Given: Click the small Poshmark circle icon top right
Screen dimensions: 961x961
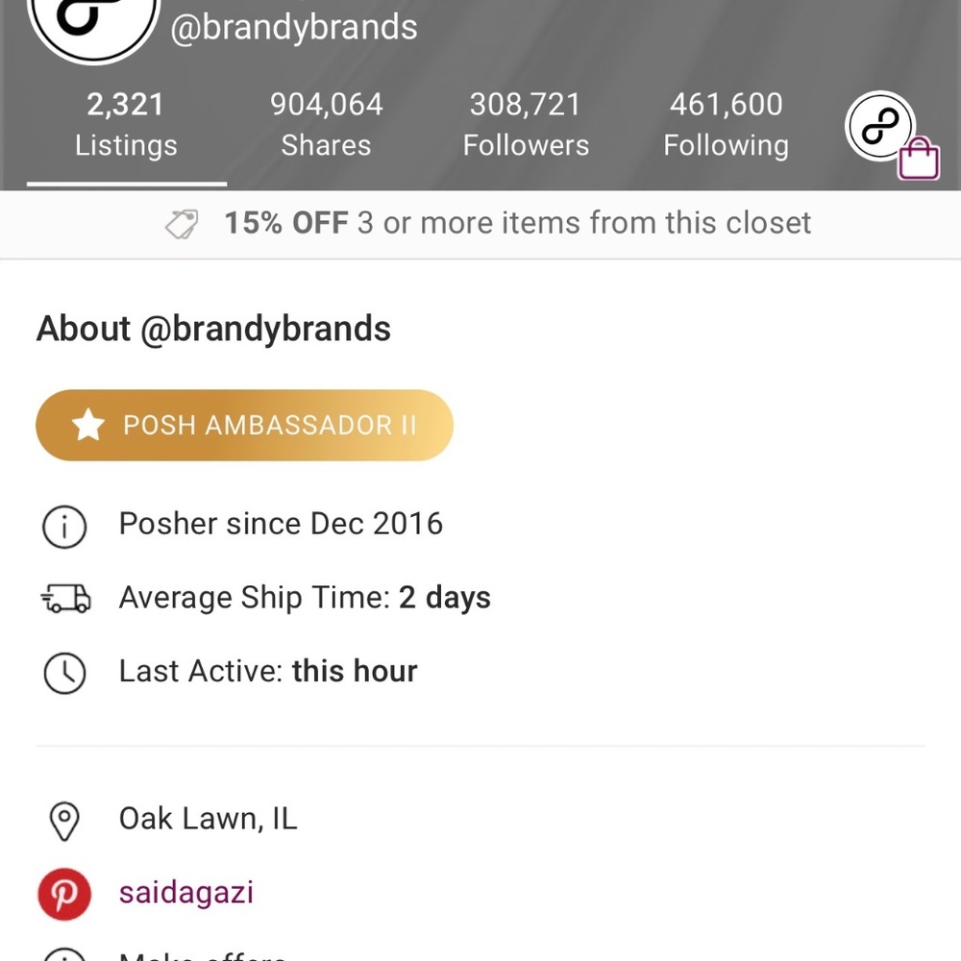Looking at the screenshot, I should [880, 126].
